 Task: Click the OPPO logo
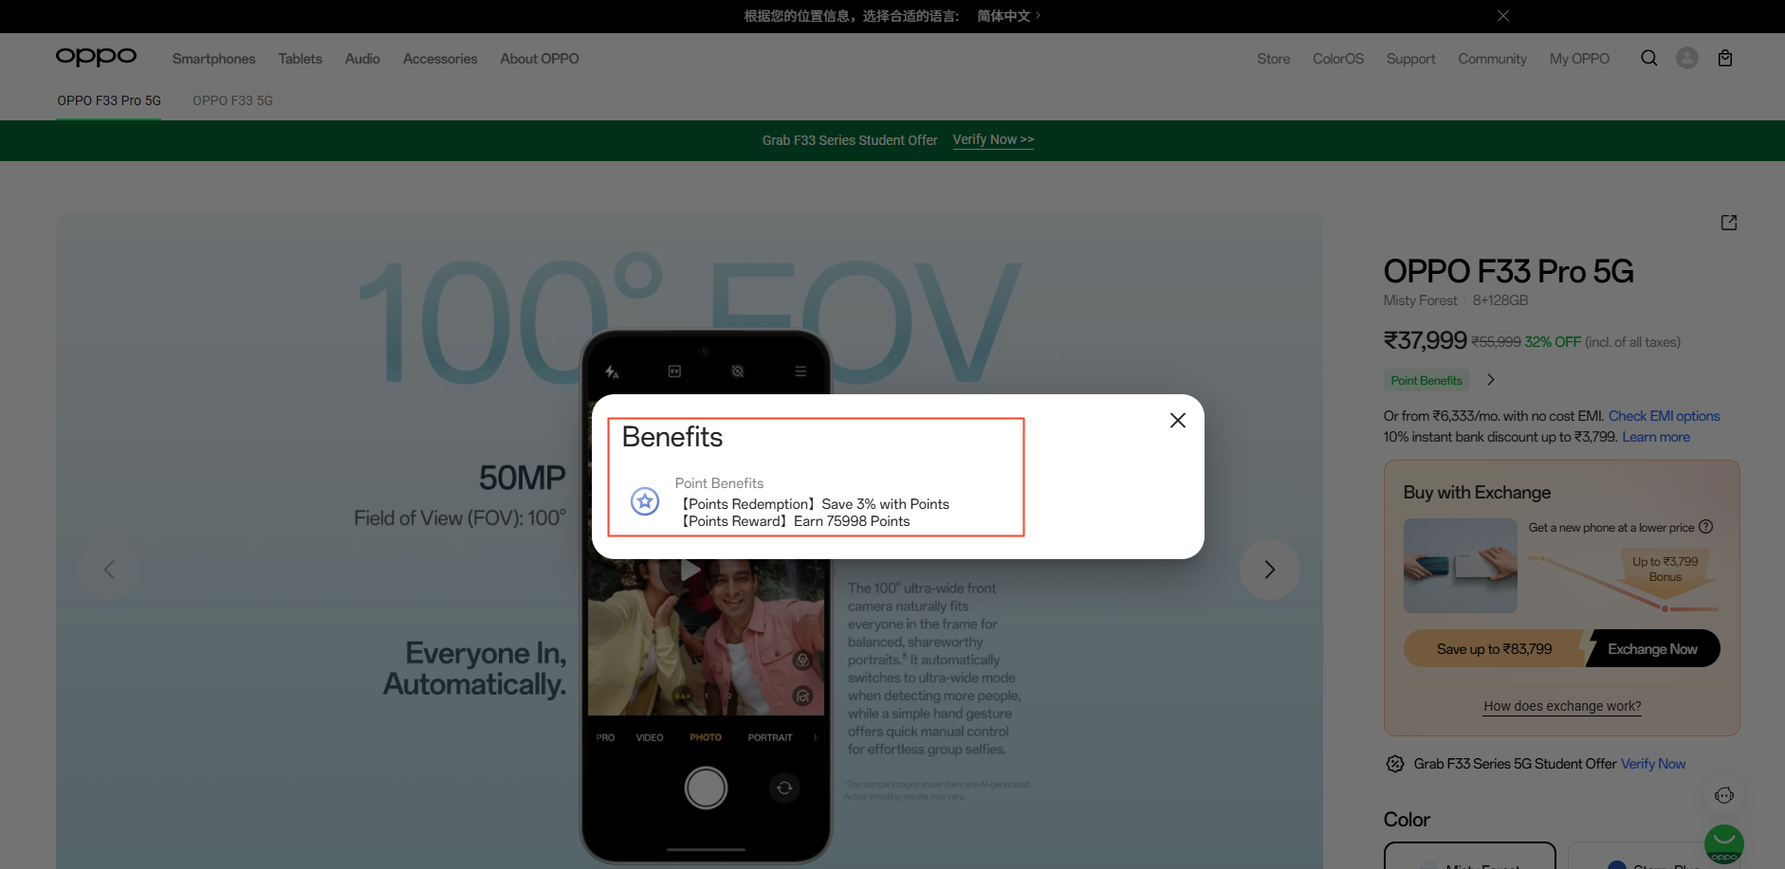96,58
